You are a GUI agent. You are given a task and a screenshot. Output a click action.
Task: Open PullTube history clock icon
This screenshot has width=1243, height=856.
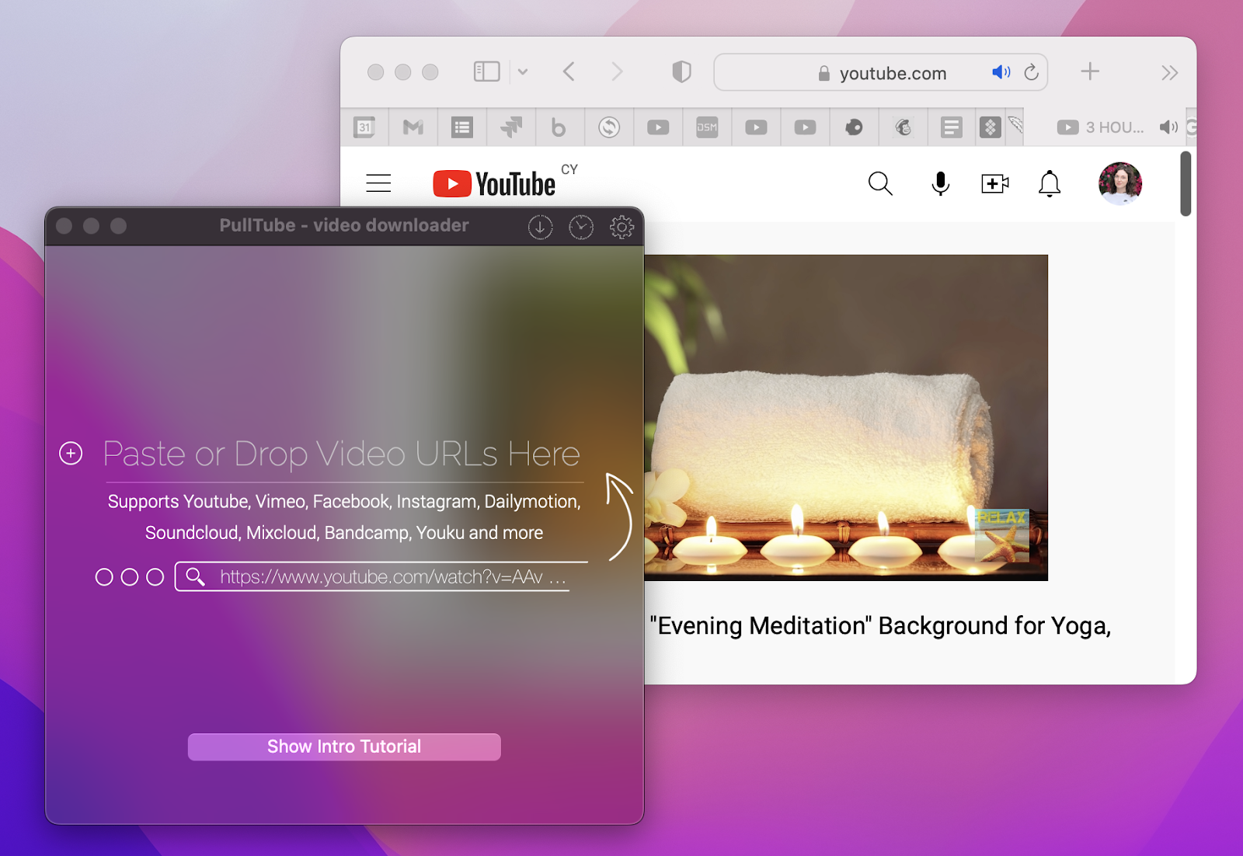point(581,227)
